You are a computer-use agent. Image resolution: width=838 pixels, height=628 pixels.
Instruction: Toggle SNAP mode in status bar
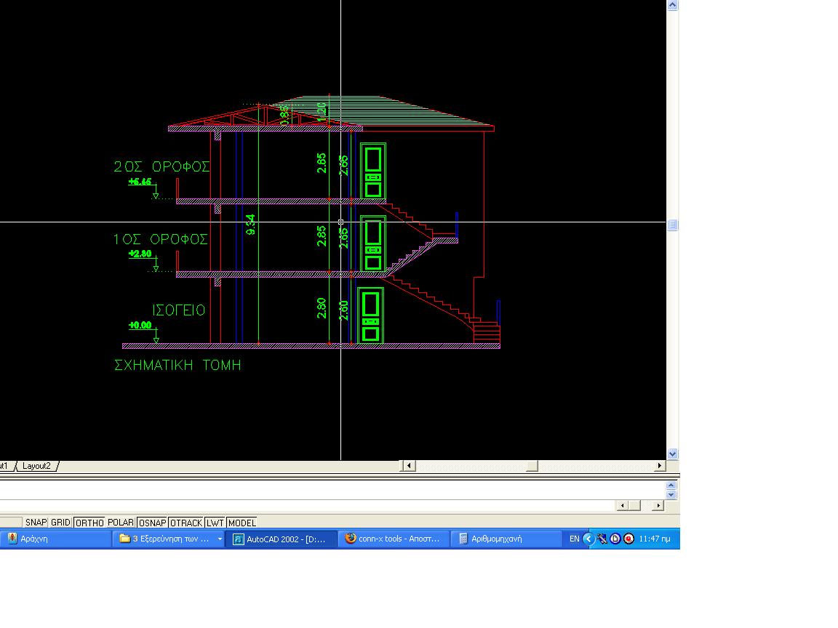point(36,523)
